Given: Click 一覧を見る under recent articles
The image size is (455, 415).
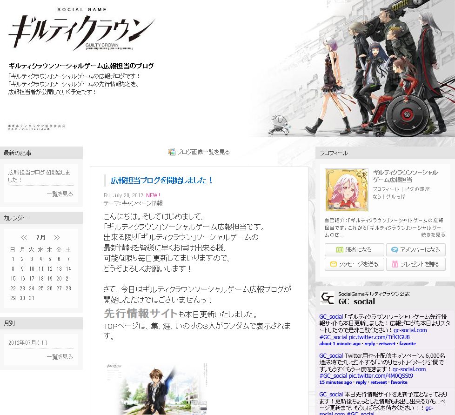Looking at the screenshot, I should tap(60, 194).
